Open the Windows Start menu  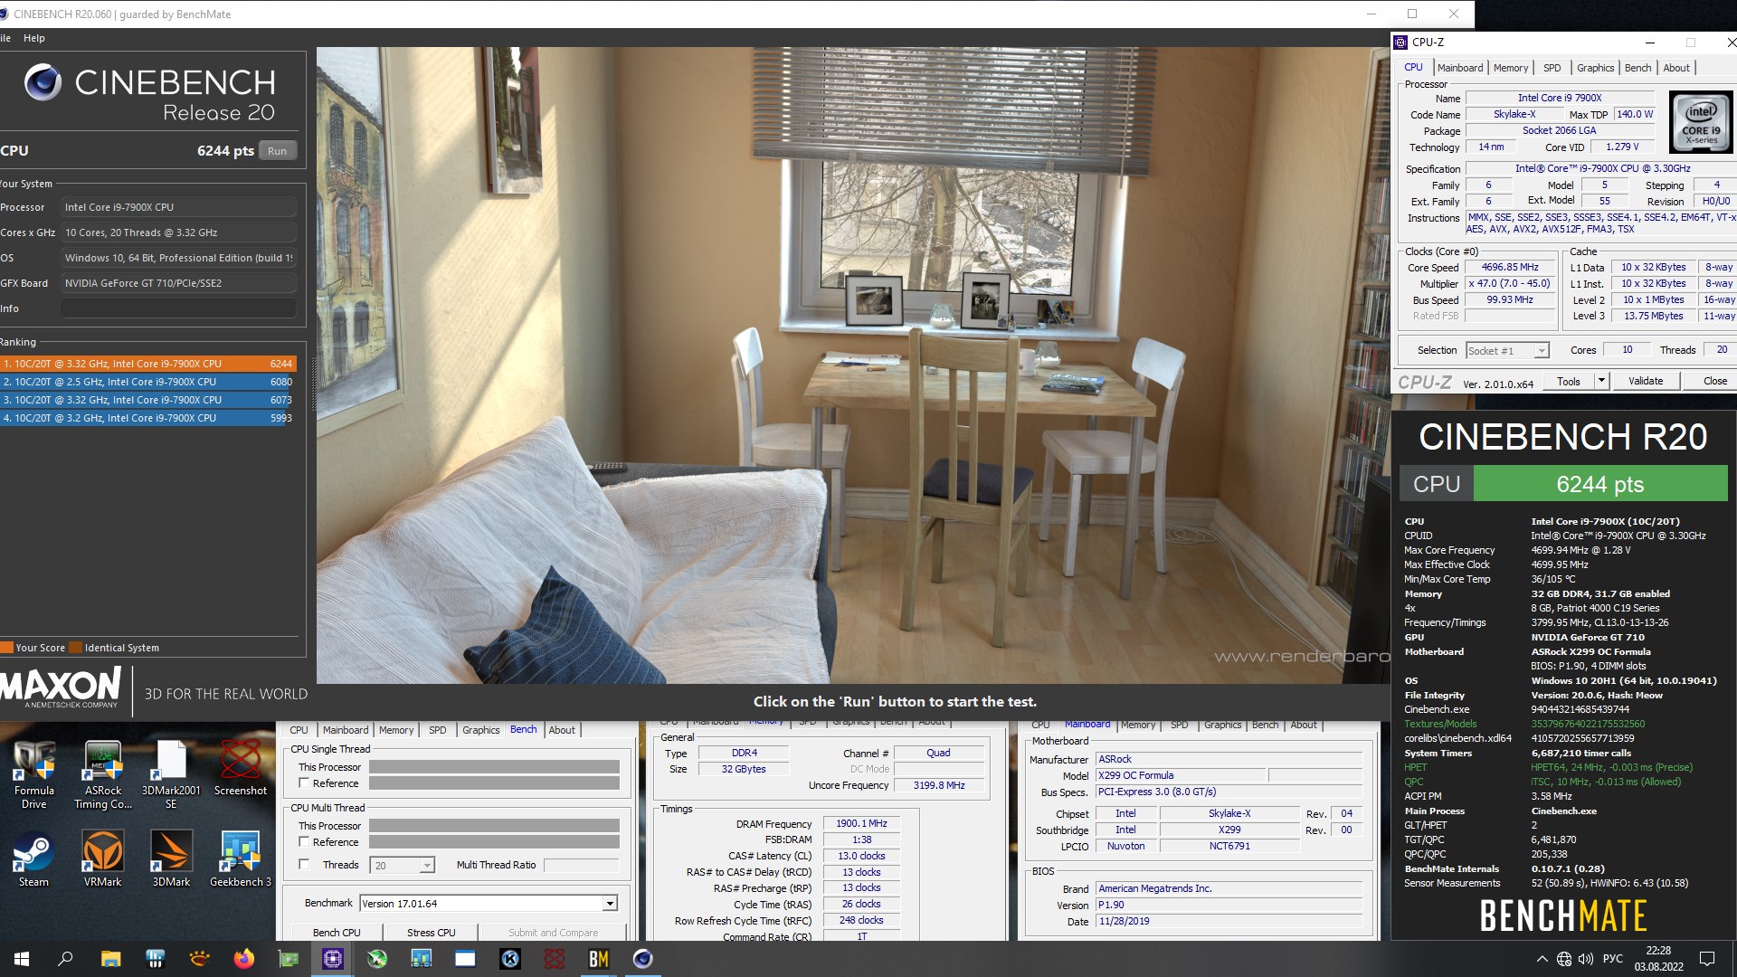(x=22, y=959)
